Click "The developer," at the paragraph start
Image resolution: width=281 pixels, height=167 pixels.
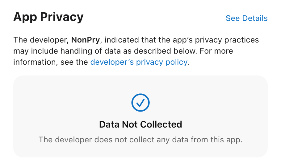tap(41, 40)
